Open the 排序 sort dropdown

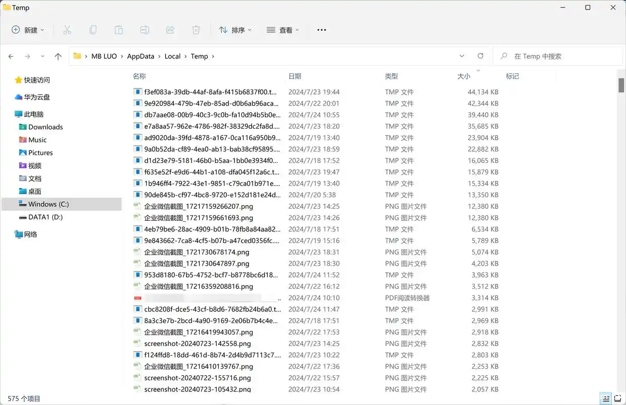(235, 30)
